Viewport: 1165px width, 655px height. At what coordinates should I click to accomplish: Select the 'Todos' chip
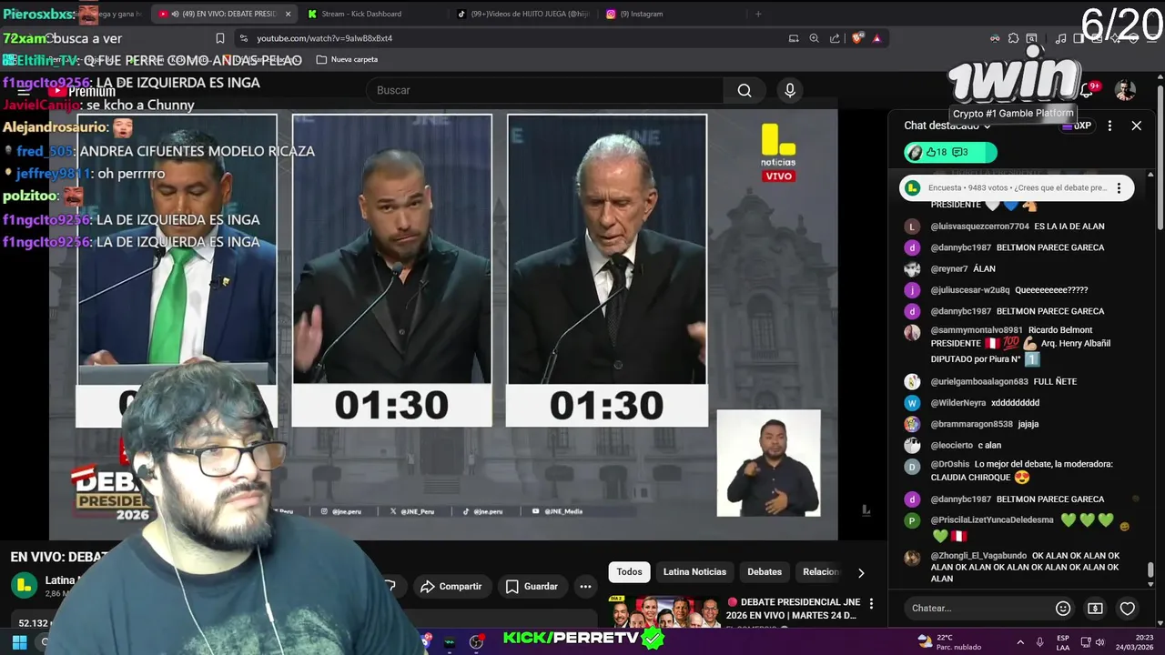click(x=629, y=572)
